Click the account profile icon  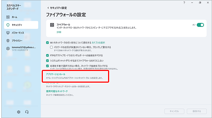8,48
